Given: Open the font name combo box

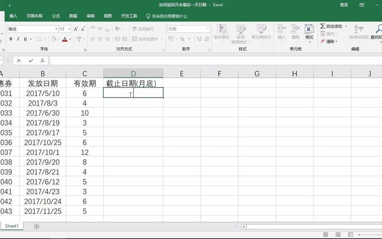Looking at the screenshot, I should [32, 29].
